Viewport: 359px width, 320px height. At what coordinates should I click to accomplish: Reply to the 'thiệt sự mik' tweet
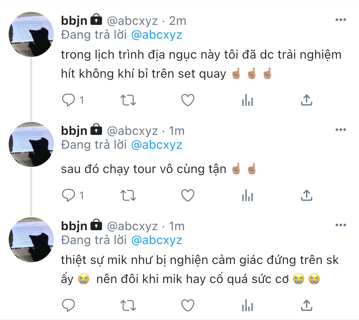(69, 305)
